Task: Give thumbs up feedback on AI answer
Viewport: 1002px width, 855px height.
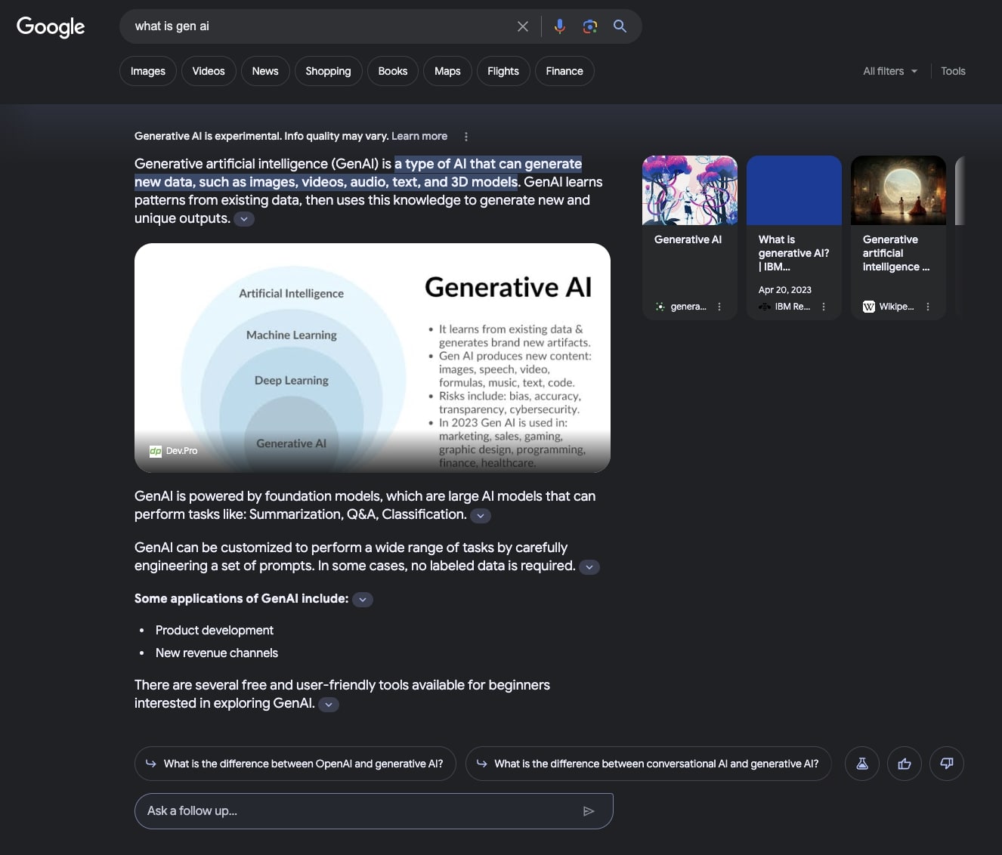Action: [x=904, y=764]
